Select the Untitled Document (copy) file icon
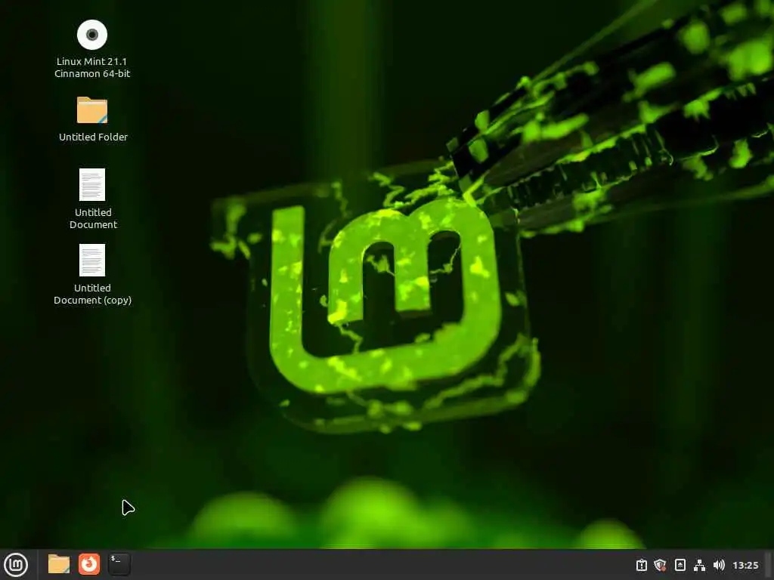Viewport: 774px width, 580px height. (x=92, y=260)
